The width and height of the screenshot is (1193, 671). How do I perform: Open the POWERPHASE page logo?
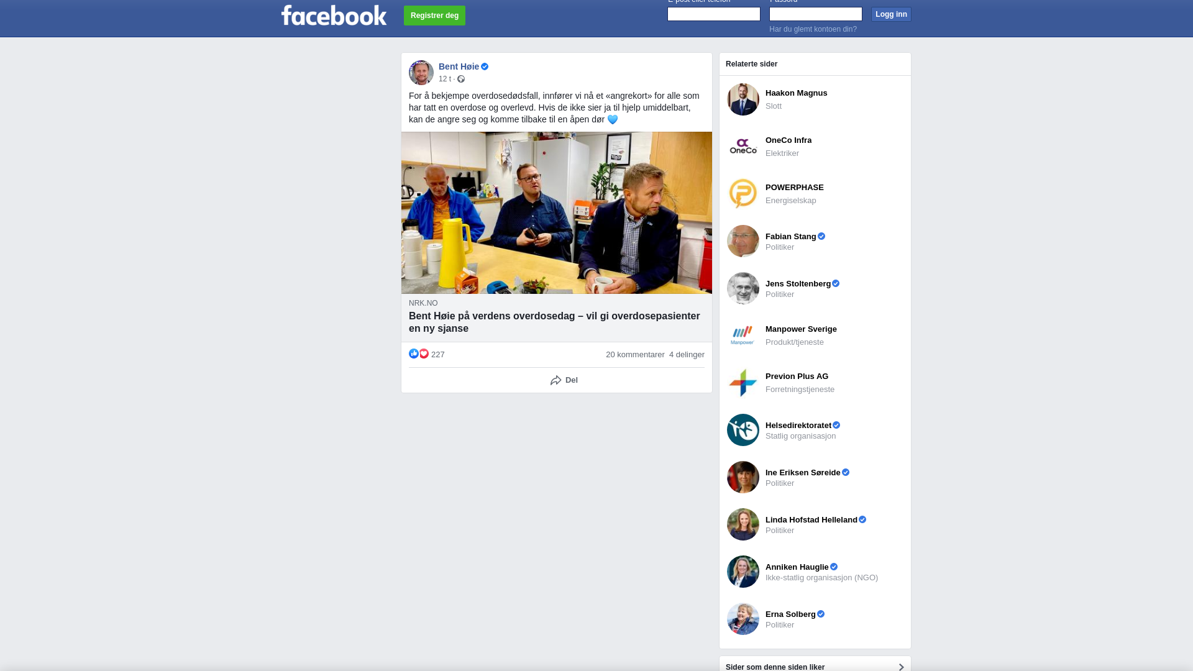click(743, 194)
